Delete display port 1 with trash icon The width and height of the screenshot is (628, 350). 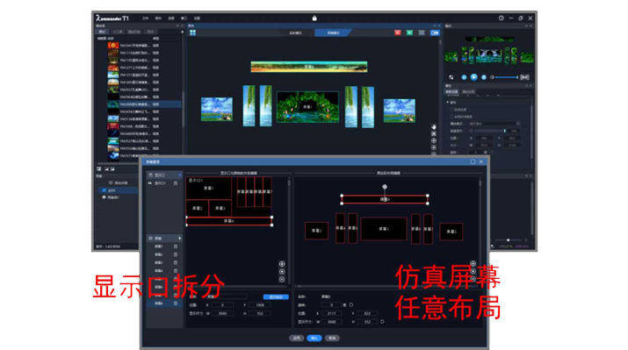(x=176, y=183)
